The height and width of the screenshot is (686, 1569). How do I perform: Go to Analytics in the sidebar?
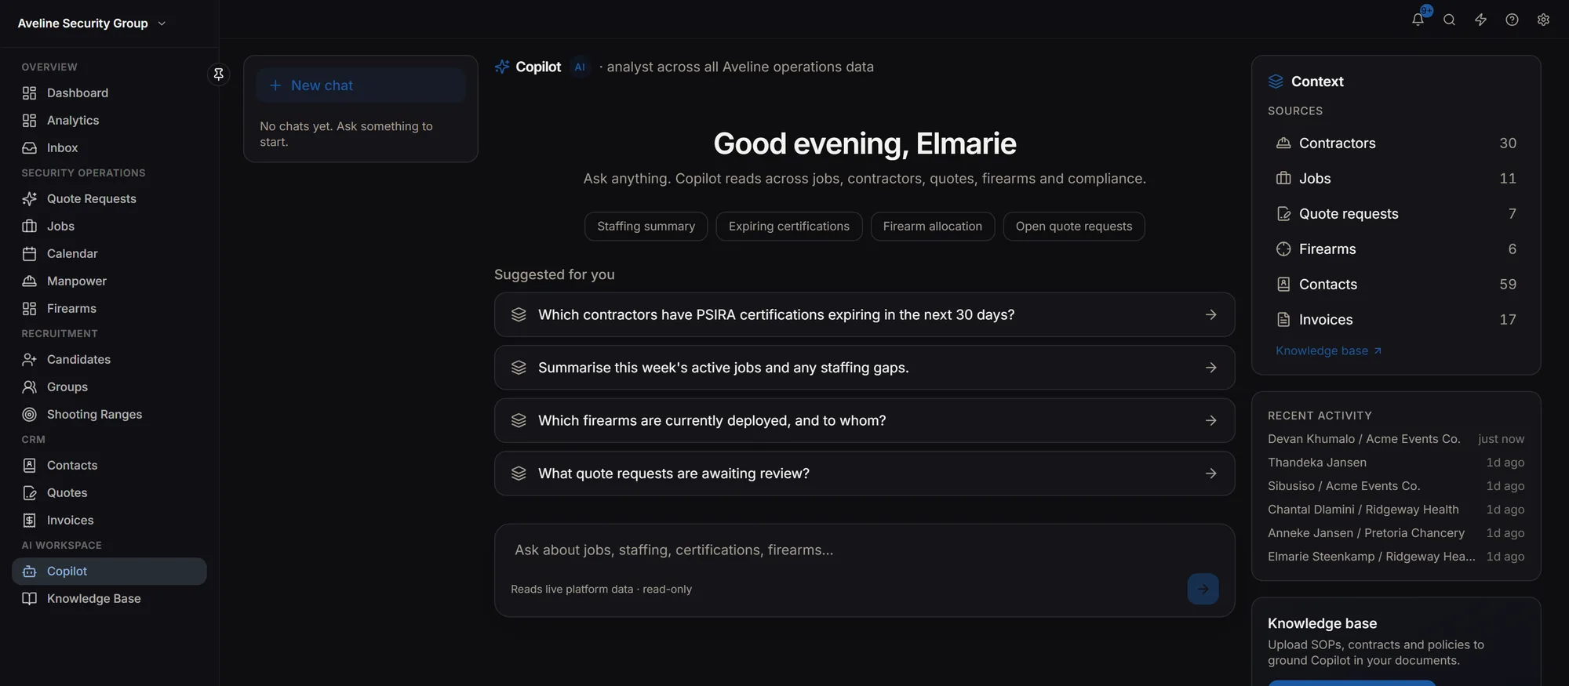(109, 120)
